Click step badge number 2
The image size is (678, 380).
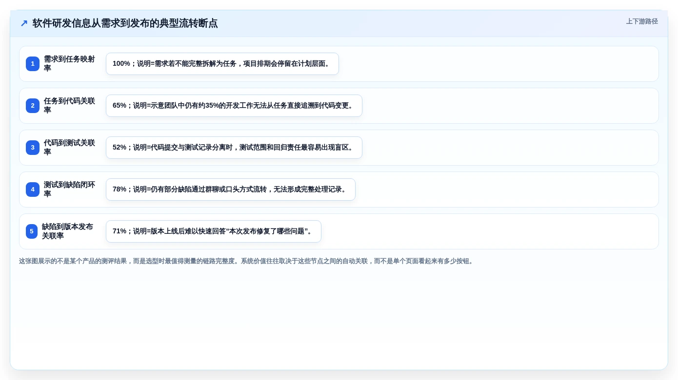pyautogui.click(x=33, y=106)
